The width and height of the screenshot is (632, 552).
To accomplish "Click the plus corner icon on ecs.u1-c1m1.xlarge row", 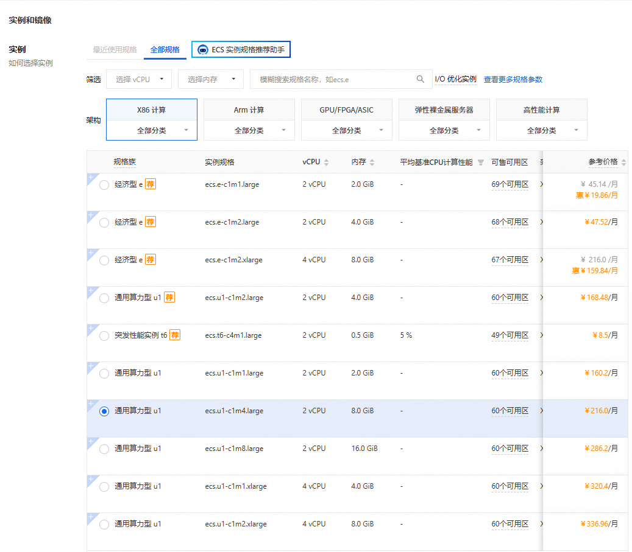I will pos(91,480).
